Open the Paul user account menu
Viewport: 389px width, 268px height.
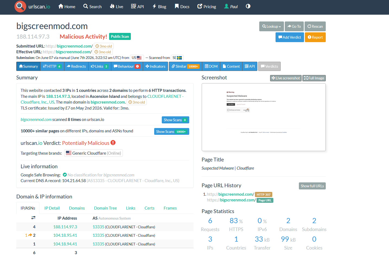tap(231, 7)
